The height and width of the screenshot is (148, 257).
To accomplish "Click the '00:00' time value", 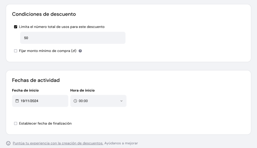I will (83, 101).
